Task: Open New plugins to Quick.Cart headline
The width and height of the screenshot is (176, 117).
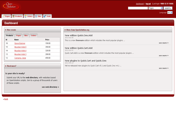Action: click(x=86, y=61)
